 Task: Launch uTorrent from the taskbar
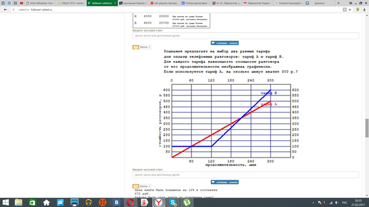point(187,202)
